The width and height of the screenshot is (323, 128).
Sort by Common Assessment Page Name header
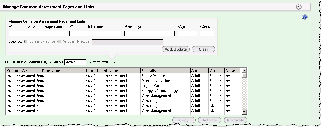45,71
